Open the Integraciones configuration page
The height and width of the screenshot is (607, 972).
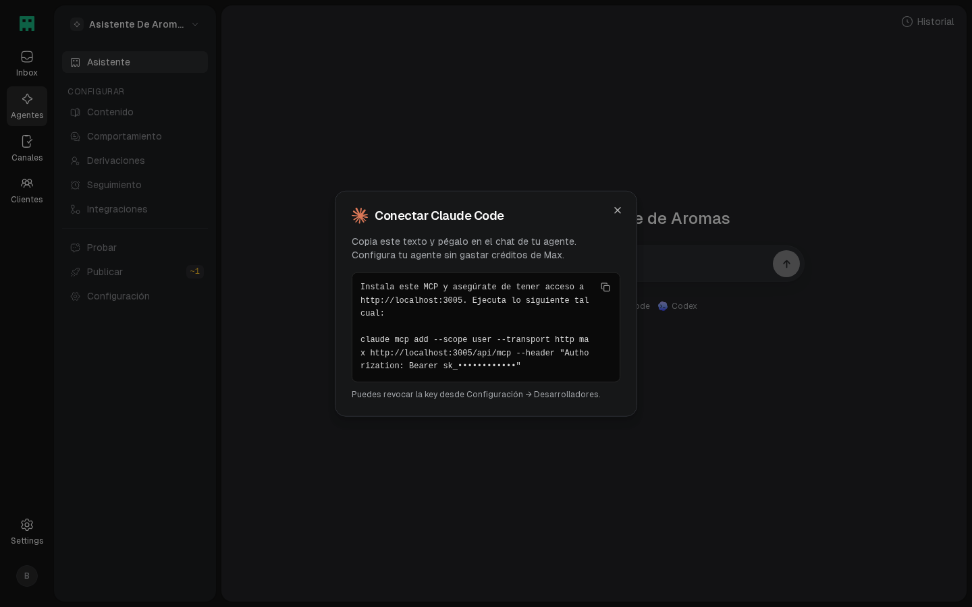pos(135,209)
